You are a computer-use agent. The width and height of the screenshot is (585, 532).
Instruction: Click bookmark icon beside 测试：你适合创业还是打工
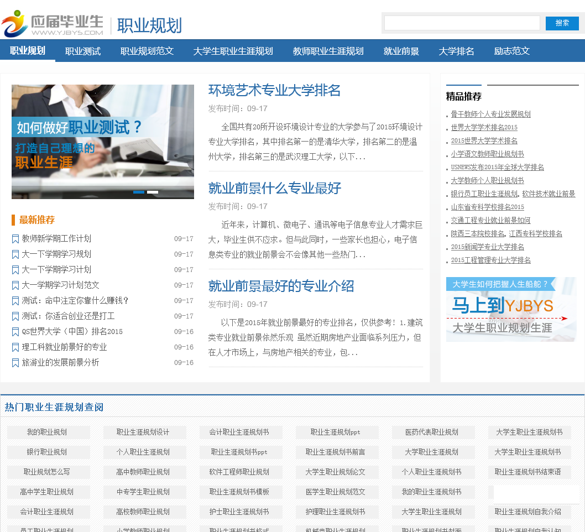[x=15, y=316]
